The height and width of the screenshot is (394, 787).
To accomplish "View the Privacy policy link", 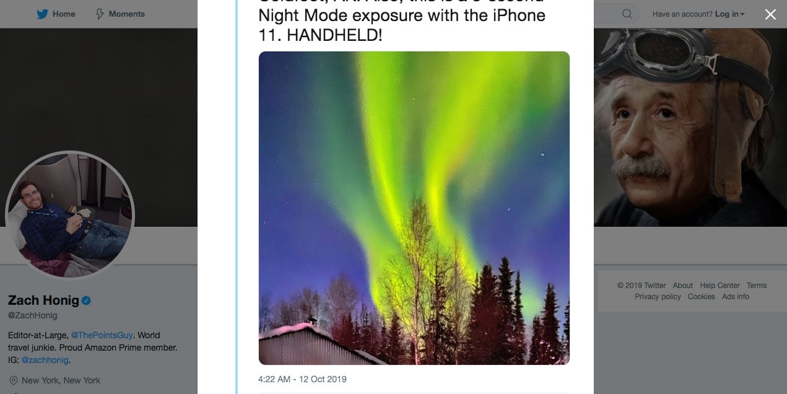I will pos(658,297).
